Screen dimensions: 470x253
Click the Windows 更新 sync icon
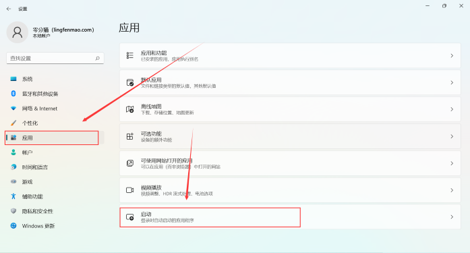click(x=13, y=226)
